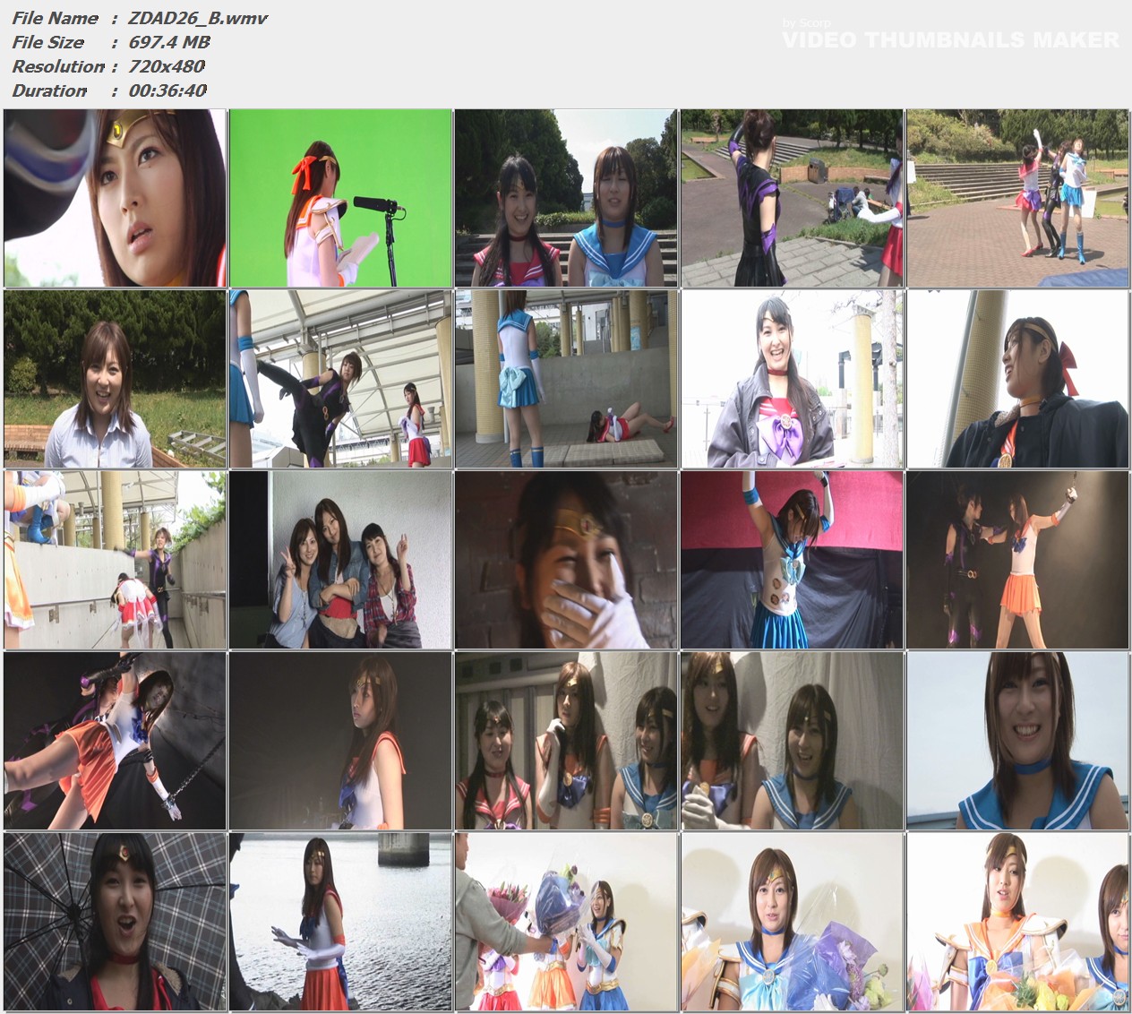Click the dark stage orange skirt thumbnail
Viewport: 1132px width, 1014px height.
click(1017, 560)
